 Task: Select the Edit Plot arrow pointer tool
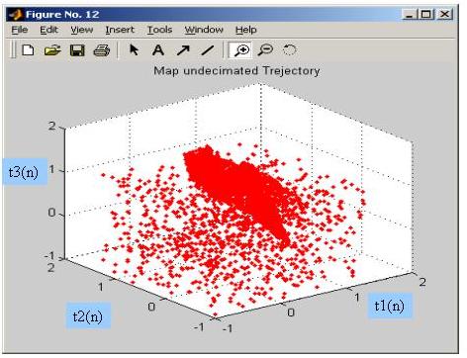[x=134, y=50]
